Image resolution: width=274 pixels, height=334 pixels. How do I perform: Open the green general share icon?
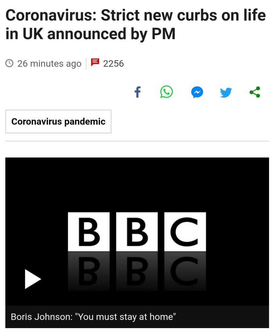click(x=255, y=92)
